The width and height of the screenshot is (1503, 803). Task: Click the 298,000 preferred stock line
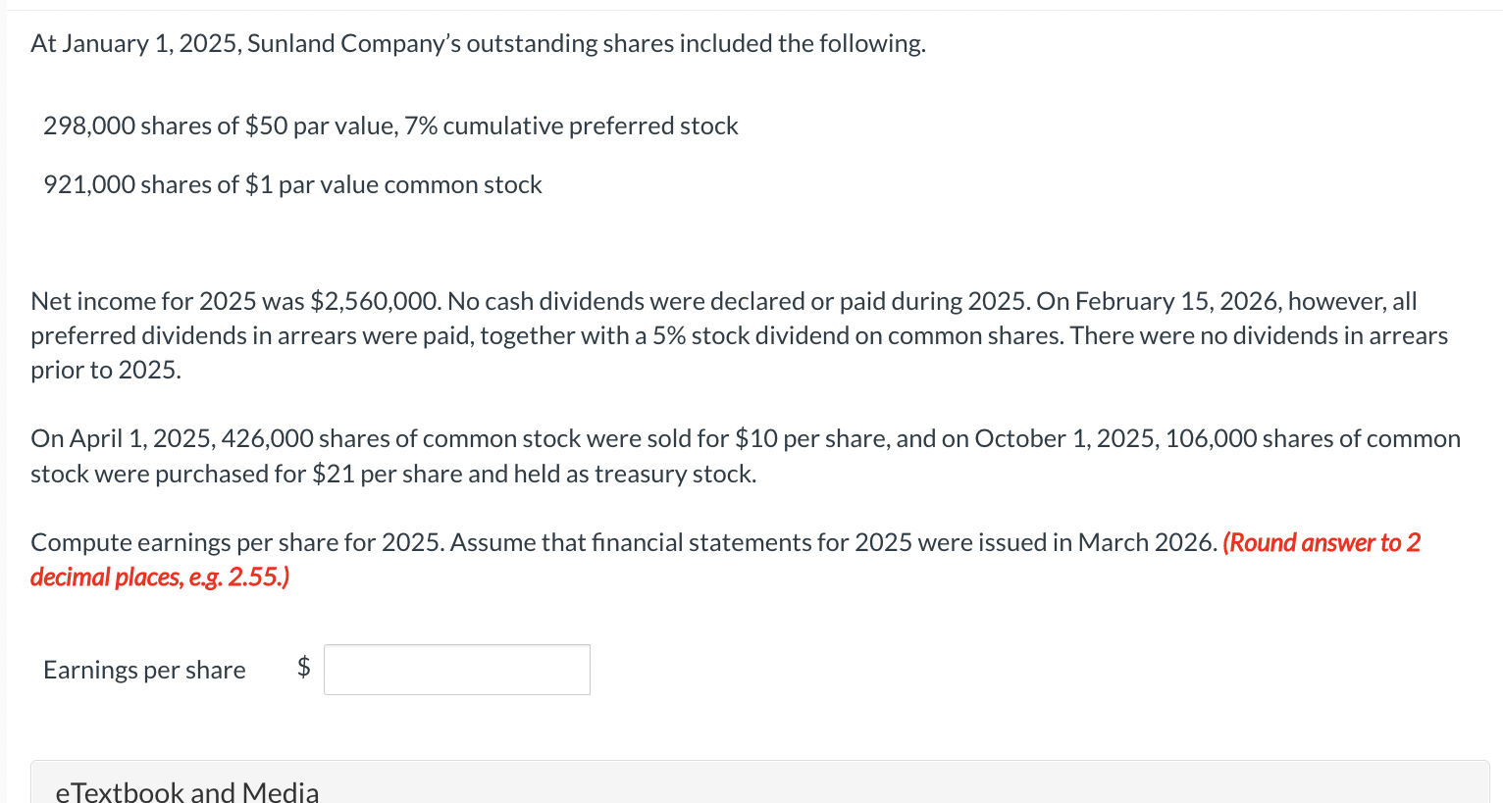(390, 125)
